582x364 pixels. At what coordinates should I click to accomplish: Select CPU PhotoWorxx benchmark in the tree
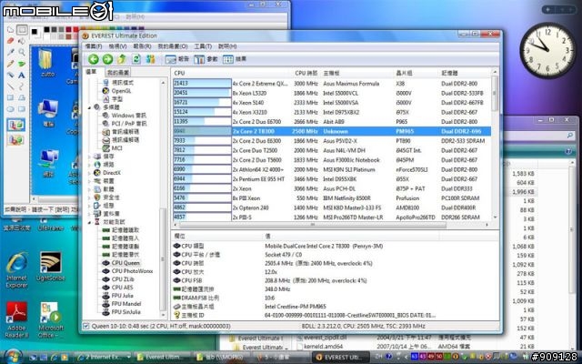point(132,271)
